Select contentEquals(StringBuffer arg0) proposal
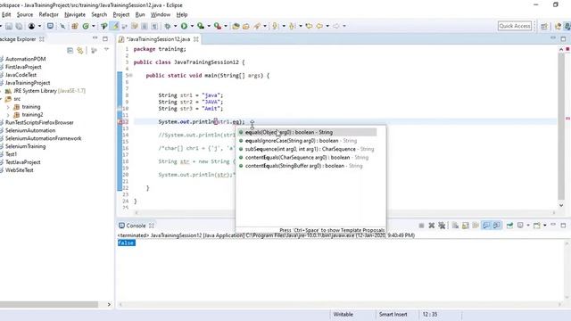The width and height of the screenshot is (571, 321). pyautogui.click(x=307, y=166)
